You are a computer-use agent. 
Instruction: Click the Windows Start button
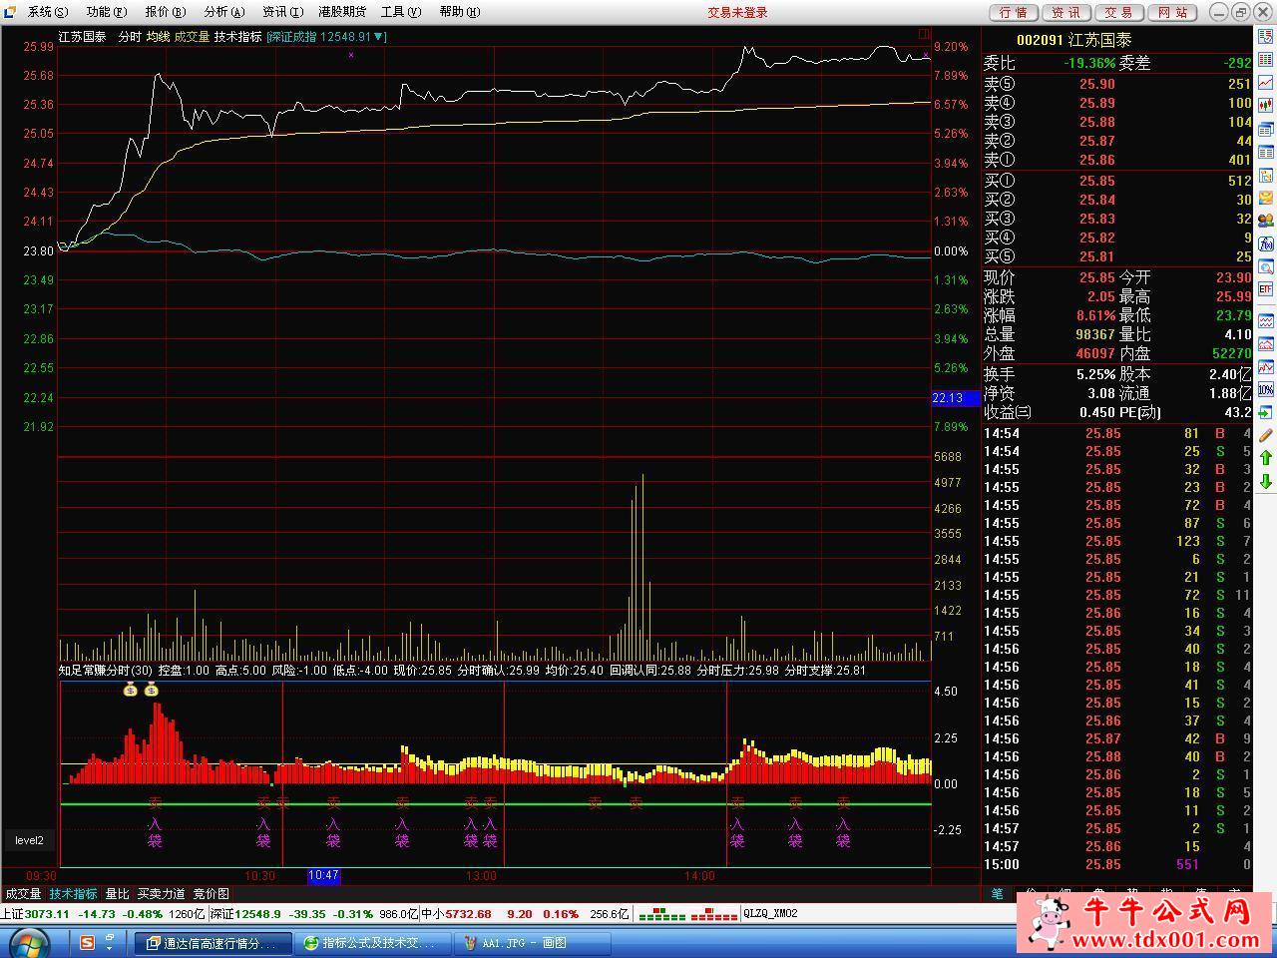pos(27,942)
